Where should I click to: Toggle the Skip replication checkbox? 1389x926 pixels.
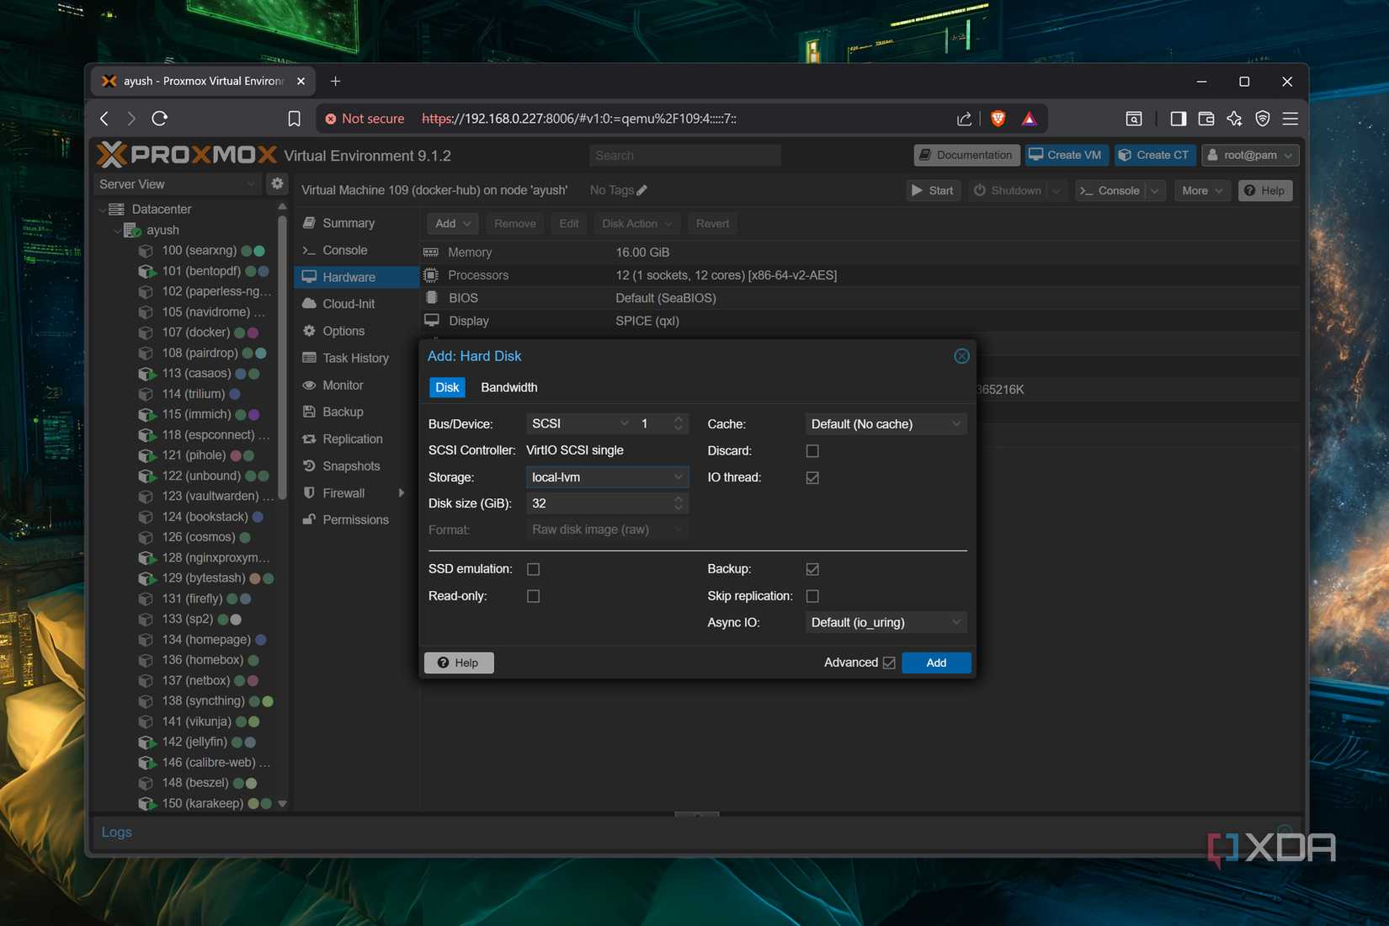click(812, 596)
